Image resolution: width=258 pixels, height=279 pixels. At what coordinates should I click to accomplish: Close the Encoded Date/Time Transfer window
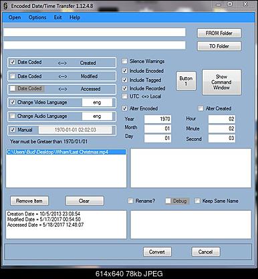[245, 4]
